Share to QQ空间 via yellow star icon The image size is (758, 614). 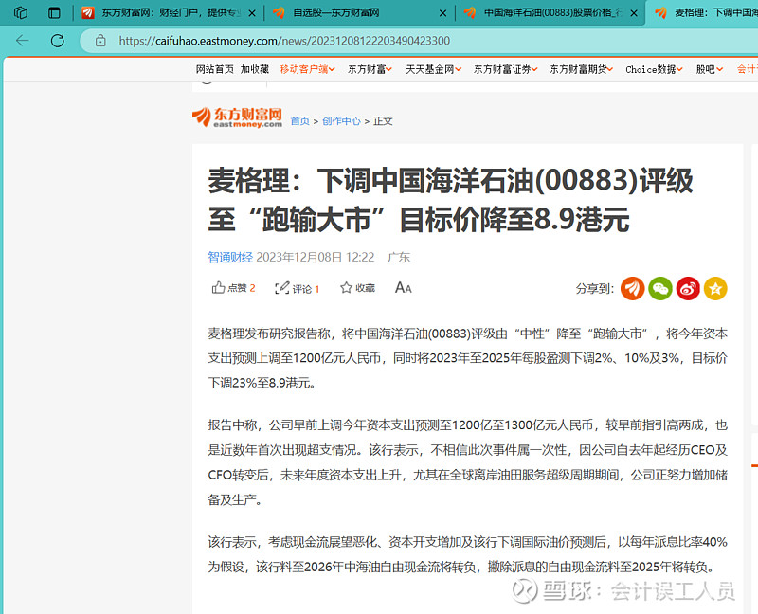[x=715, y=289]
